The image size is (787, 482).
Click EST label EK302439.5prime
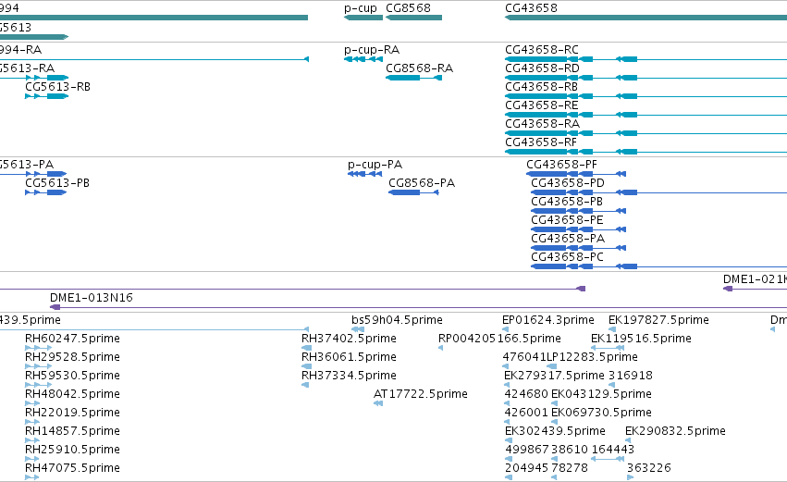click(555, 432)
